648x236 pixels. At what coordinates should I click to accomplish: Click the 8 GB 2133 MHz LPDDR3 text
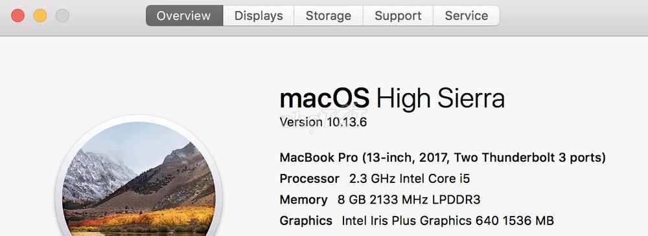pyautogui.click(x=409, y=200)
